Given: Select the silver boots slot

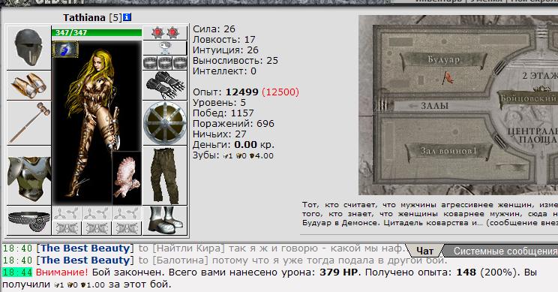Looking at the screenshot, I should point(165,221).
